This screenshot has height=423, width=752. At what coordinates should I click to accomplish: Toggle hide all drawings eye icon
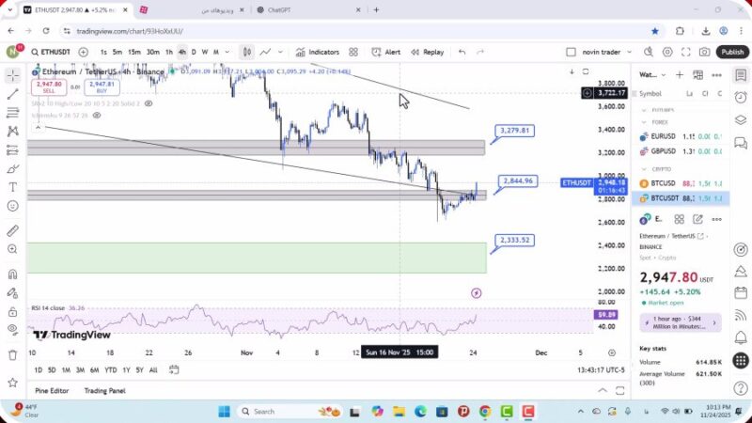click(12, 329)
